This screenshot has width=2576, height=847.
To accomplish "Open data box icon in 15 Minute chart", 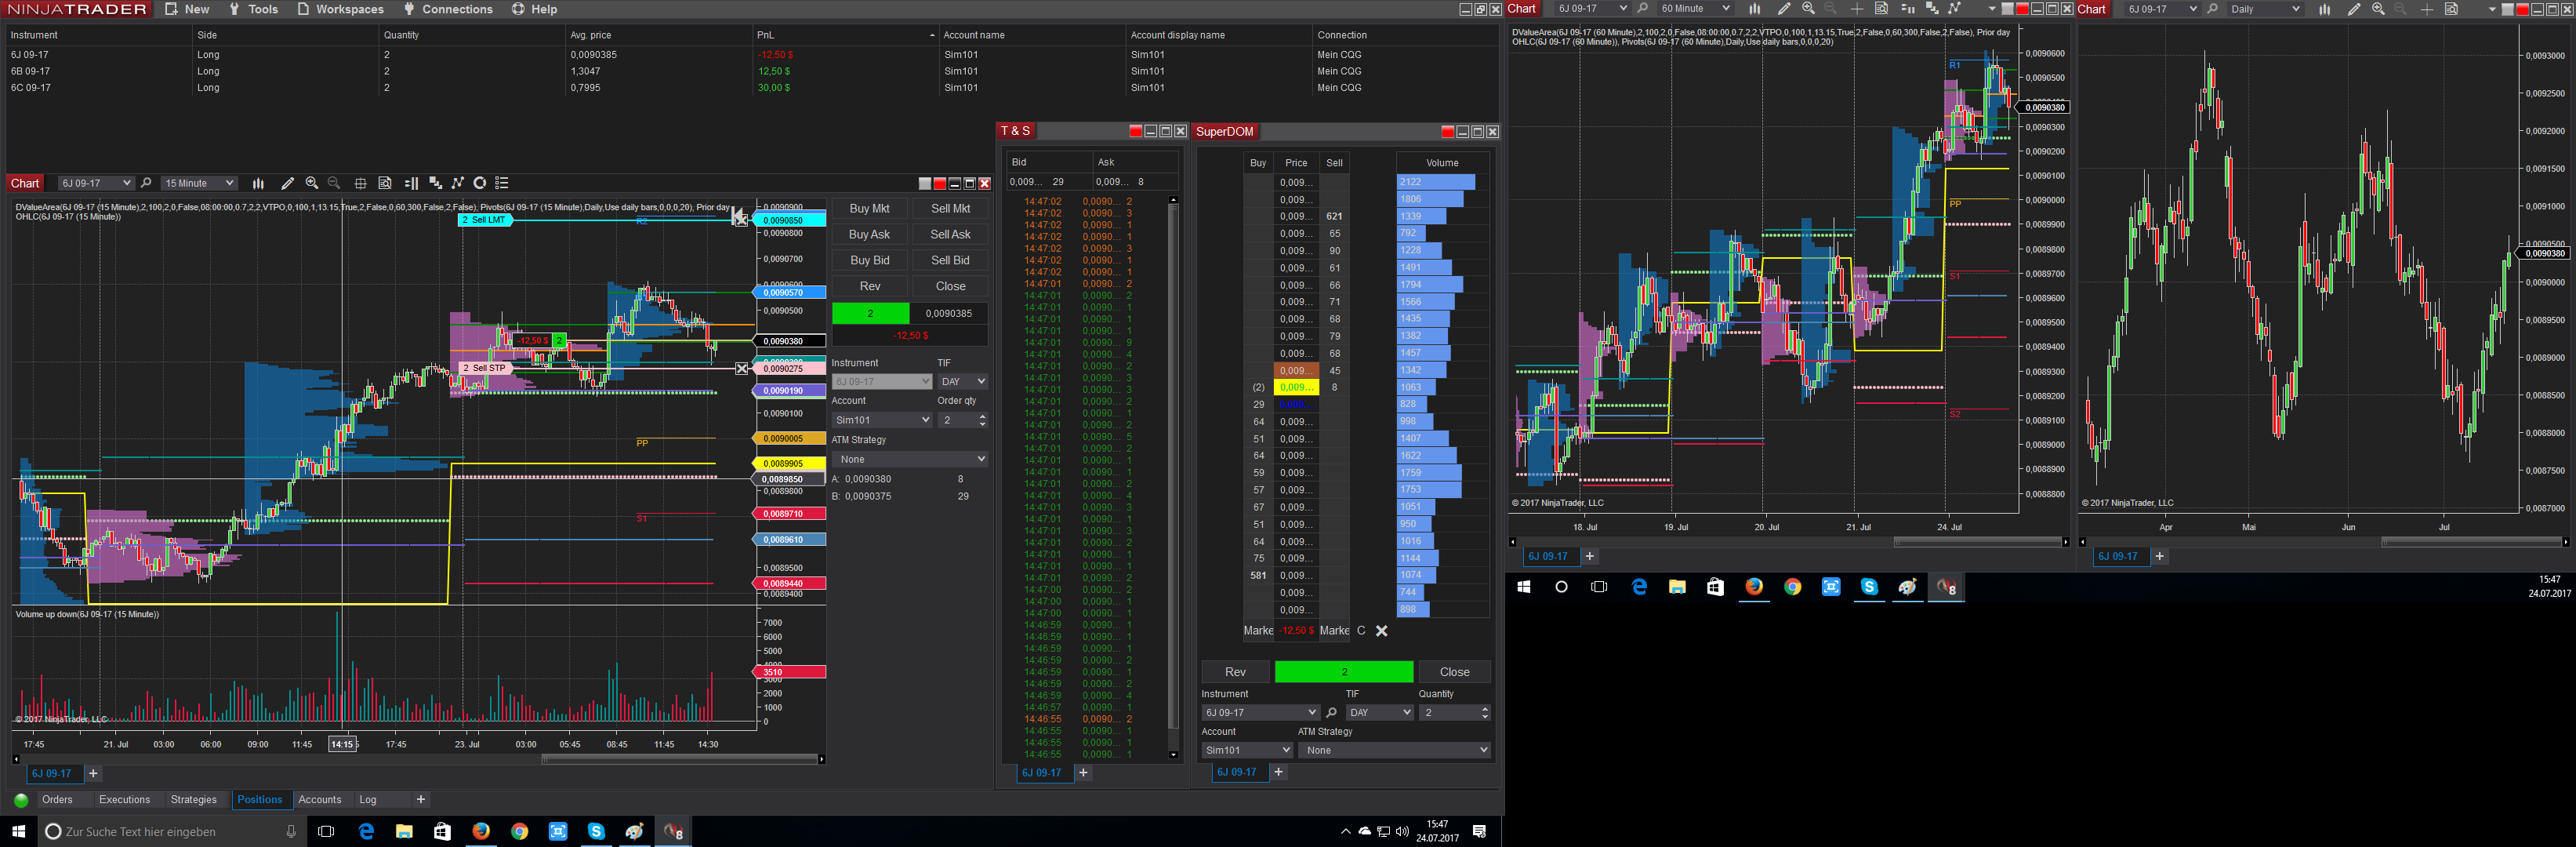I will pyautogui.click(x=385, y=183).
